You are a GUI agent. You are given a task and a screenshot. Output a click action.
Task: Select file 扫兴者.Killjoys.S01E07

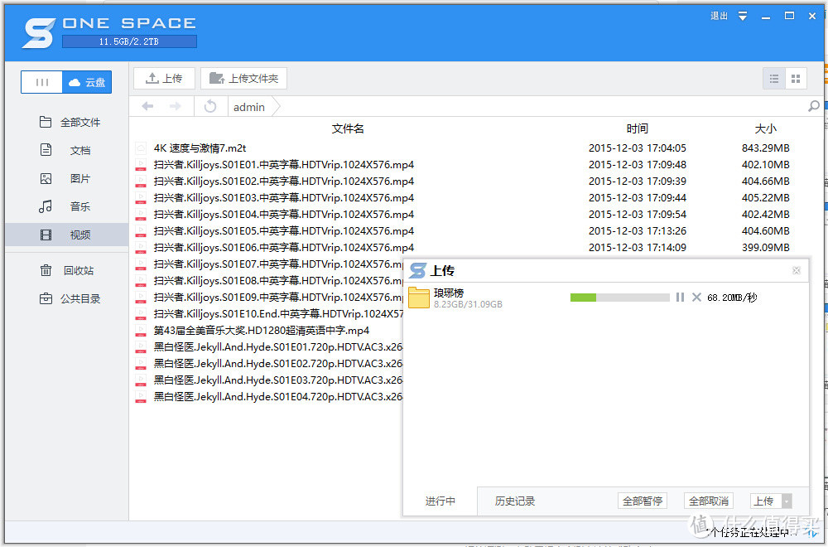[x=277, y=264]
